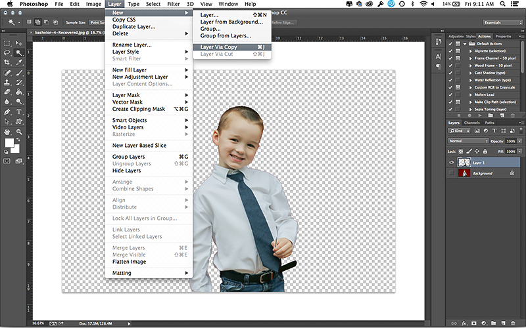The width and height of the screenshot is (526, 328).
Task: Open the Fill percentage dropdown arrow
Action: point(519,152)
